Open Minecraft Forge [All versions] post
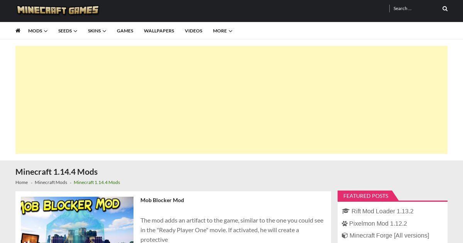The width and height of the screenshot is (463, 243). pos(389,236)
